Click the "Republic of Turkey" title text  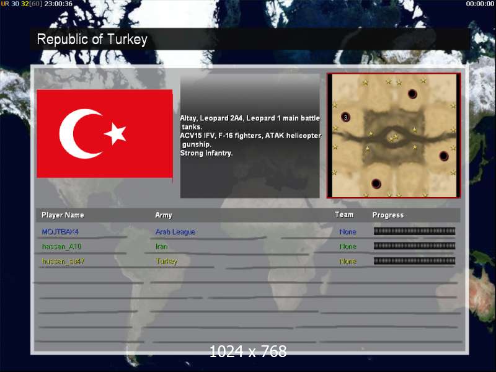point(92,40)
